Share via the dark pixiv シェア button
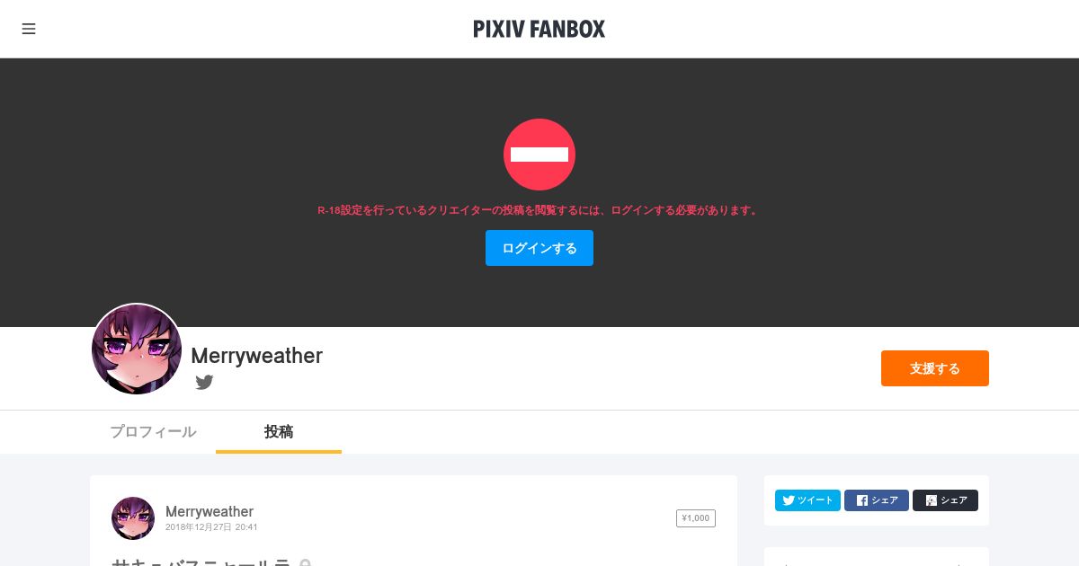The width and height of the screenshot is (1079, 566). 945,500
